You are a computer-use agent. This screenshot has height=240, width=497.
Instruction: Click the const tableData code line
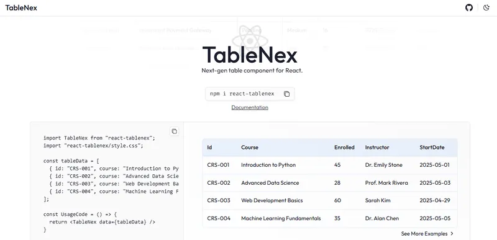coord(71,161)
